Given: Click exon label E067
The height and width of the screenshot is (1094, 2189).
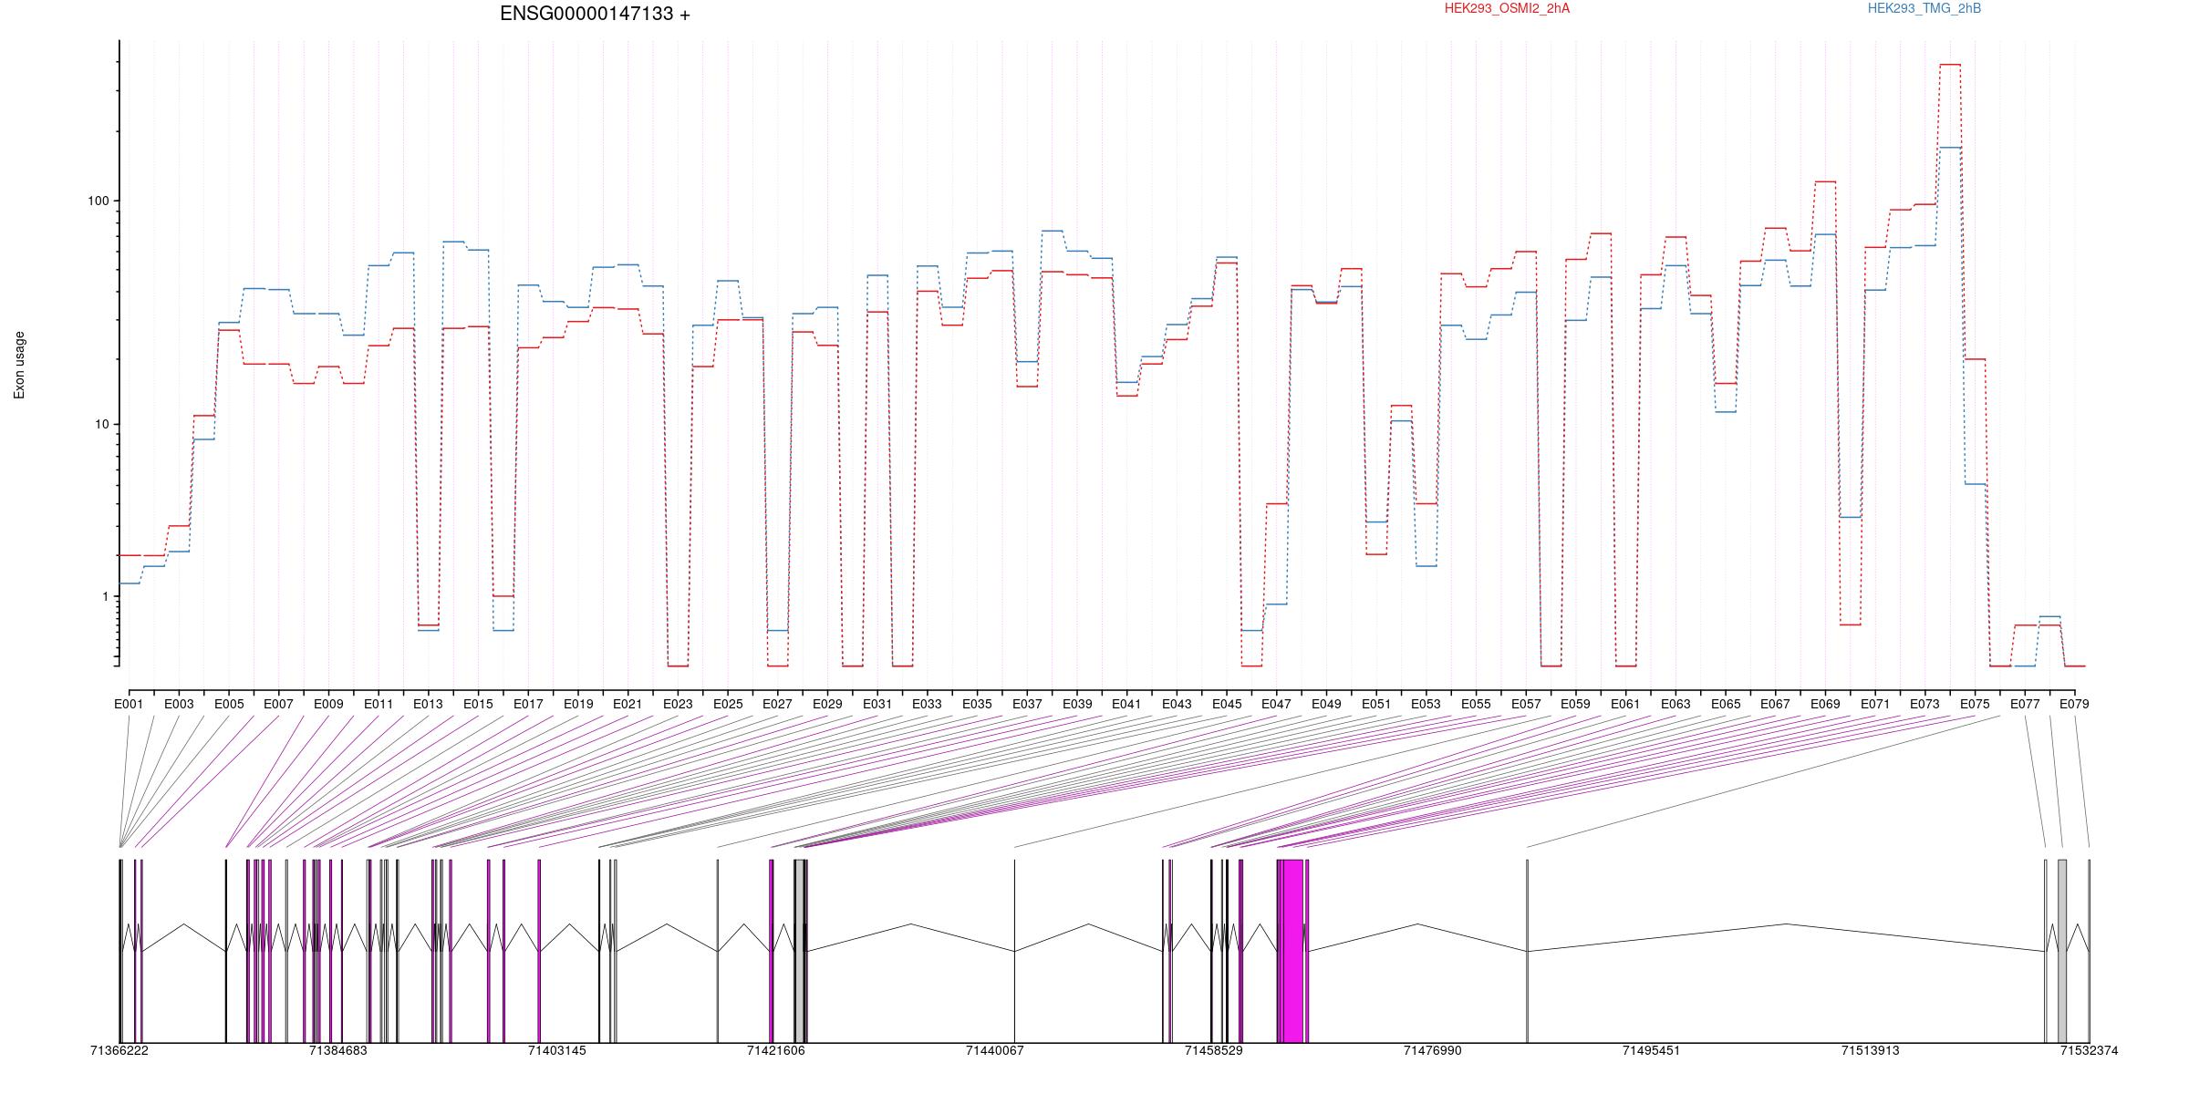Looking at the screenshot, I should 1775,704.
